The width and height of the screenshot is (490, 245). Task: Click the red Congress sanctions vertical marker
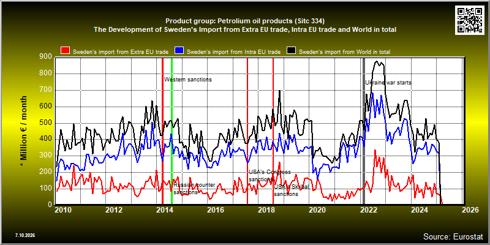tap(247, 131)
